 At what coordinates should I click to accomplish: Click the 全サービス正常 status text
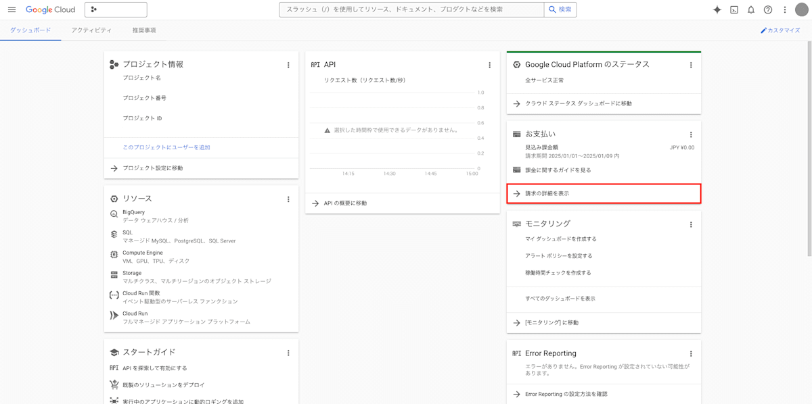[545, 80]
